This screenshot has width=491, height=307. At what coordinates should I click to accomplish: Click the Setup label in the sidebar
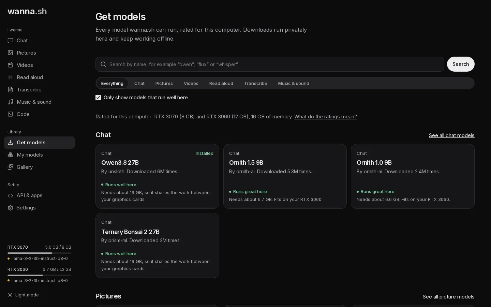pos(13,185)
